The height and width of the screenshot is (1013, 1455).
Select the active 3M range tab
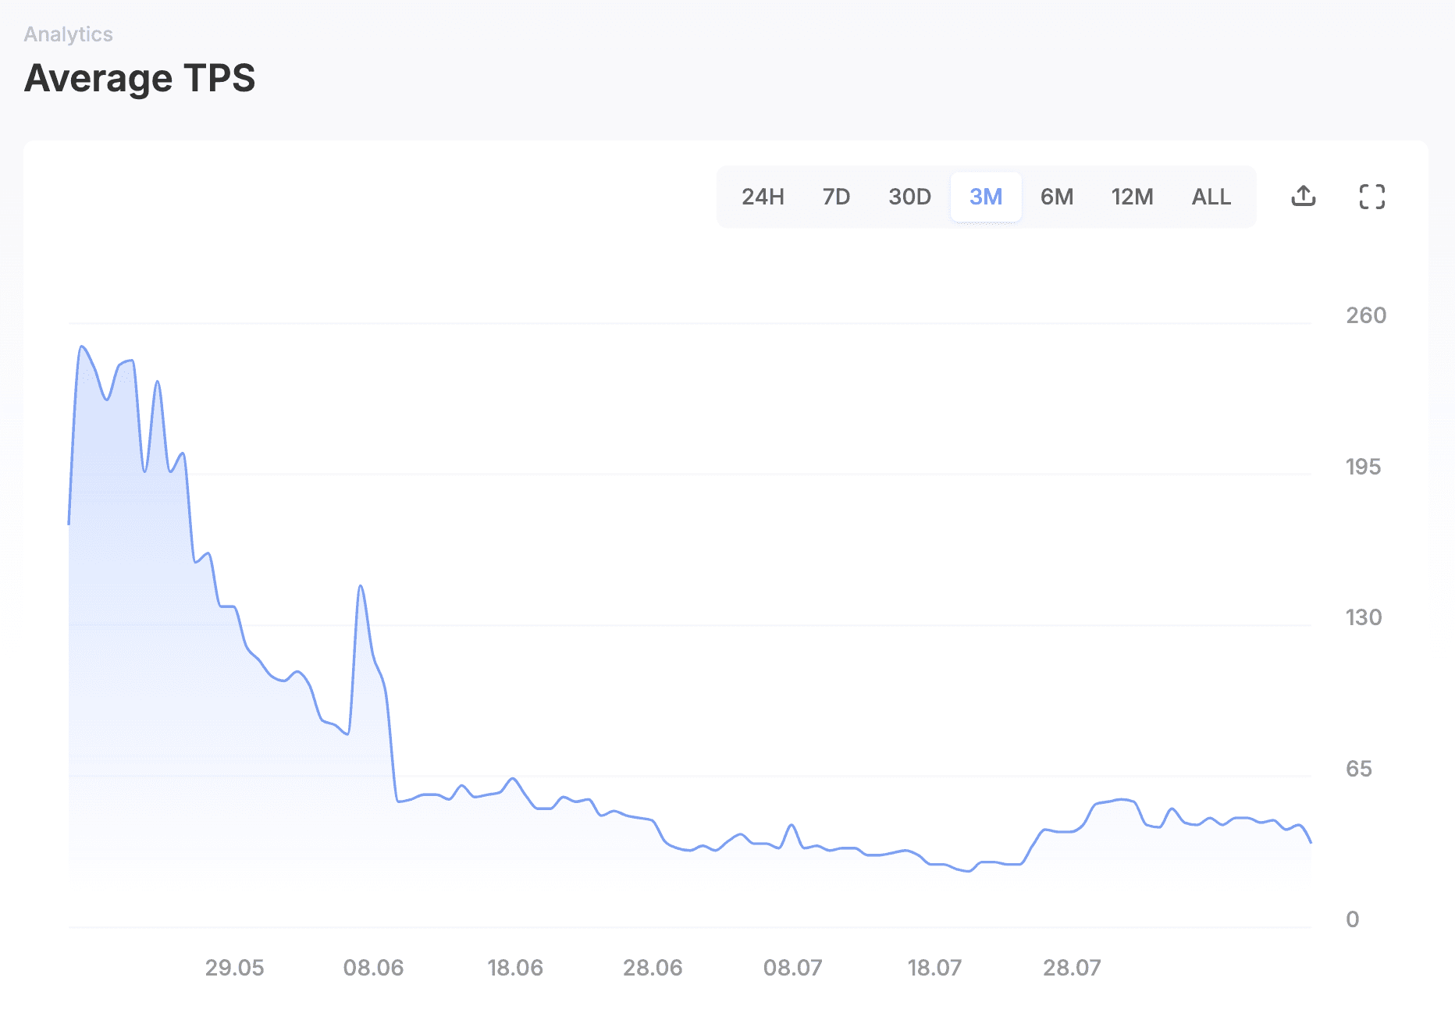pyautogui.click(x=986, y=197)
